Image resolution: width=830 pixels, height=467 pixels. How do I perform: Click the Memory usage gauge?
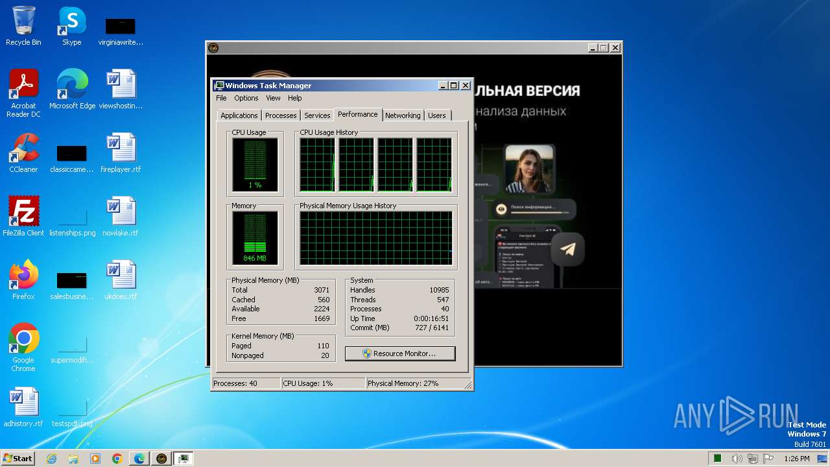[x=255, y=238]
